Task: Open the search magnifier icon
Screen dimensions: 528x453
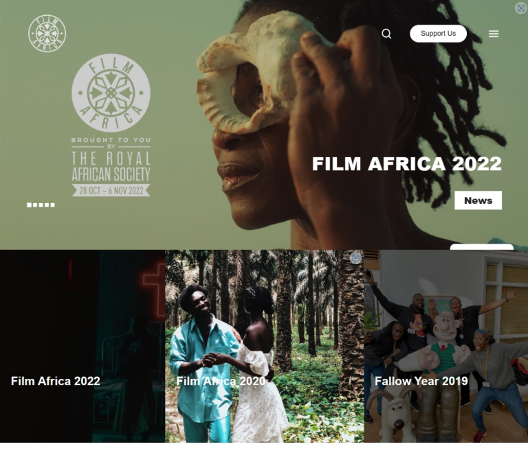Action: 386,34
